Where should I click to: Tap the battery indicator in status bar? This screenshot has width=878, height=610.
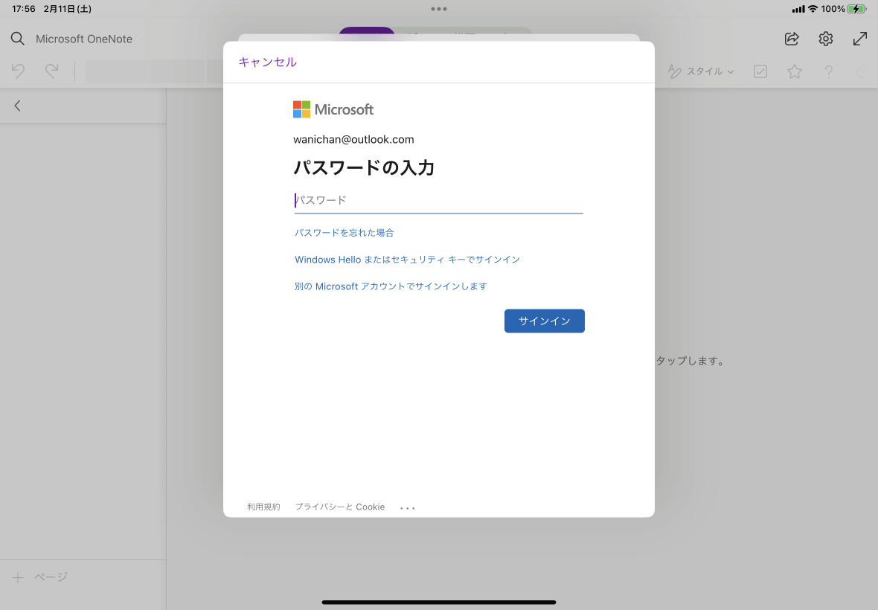click(x=856, y=9)
